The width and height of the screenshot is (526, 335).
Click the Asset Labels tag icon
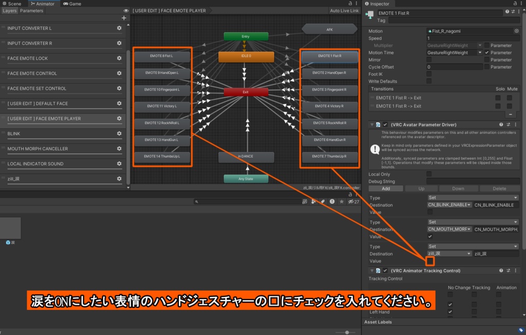click(x=521, y=330)
